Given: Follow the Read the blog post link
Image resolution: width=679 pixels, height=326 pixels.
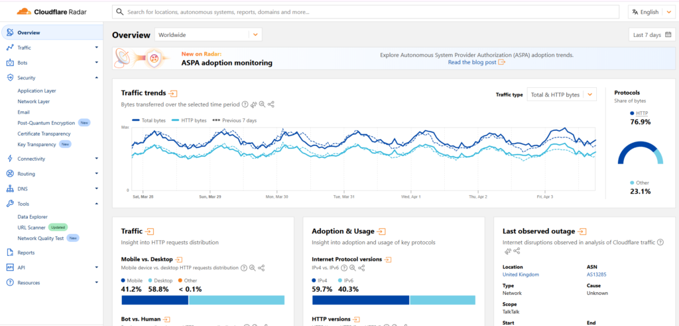Looking at the screenshot, I should click(x=477, y=62).
